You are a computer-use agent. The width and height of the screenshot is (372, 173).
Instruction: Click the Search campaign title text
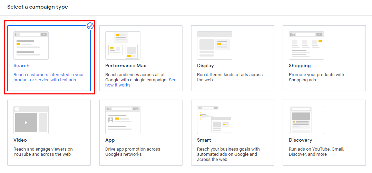tap(21, 65)
